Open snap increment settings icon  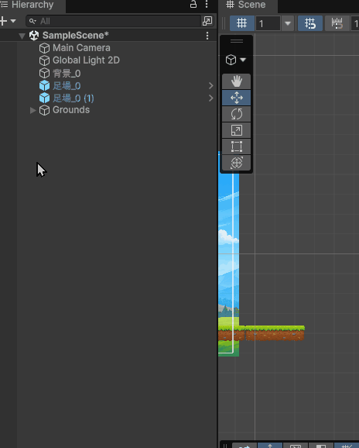337,23
